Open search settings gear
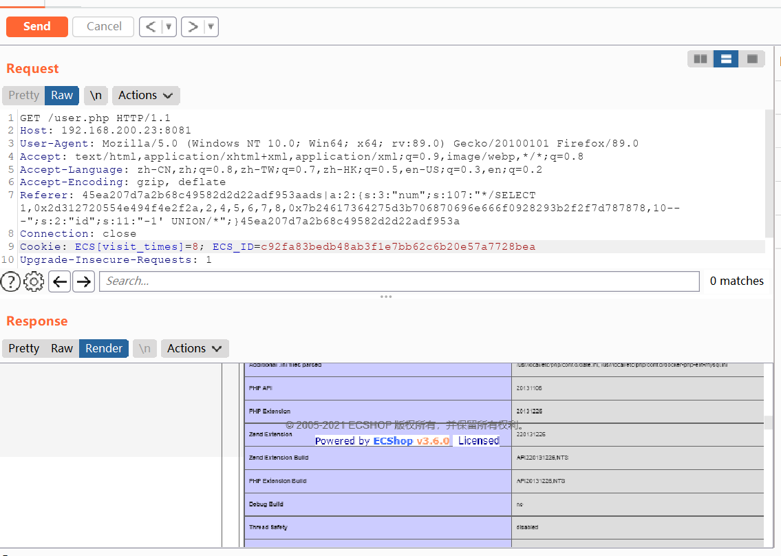Screen dimensions: 781x556 (34, 281)
